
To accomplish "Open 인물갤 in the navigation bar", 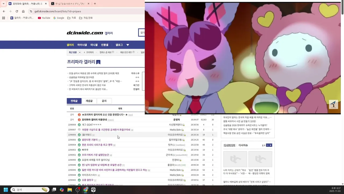I will 105,45.
